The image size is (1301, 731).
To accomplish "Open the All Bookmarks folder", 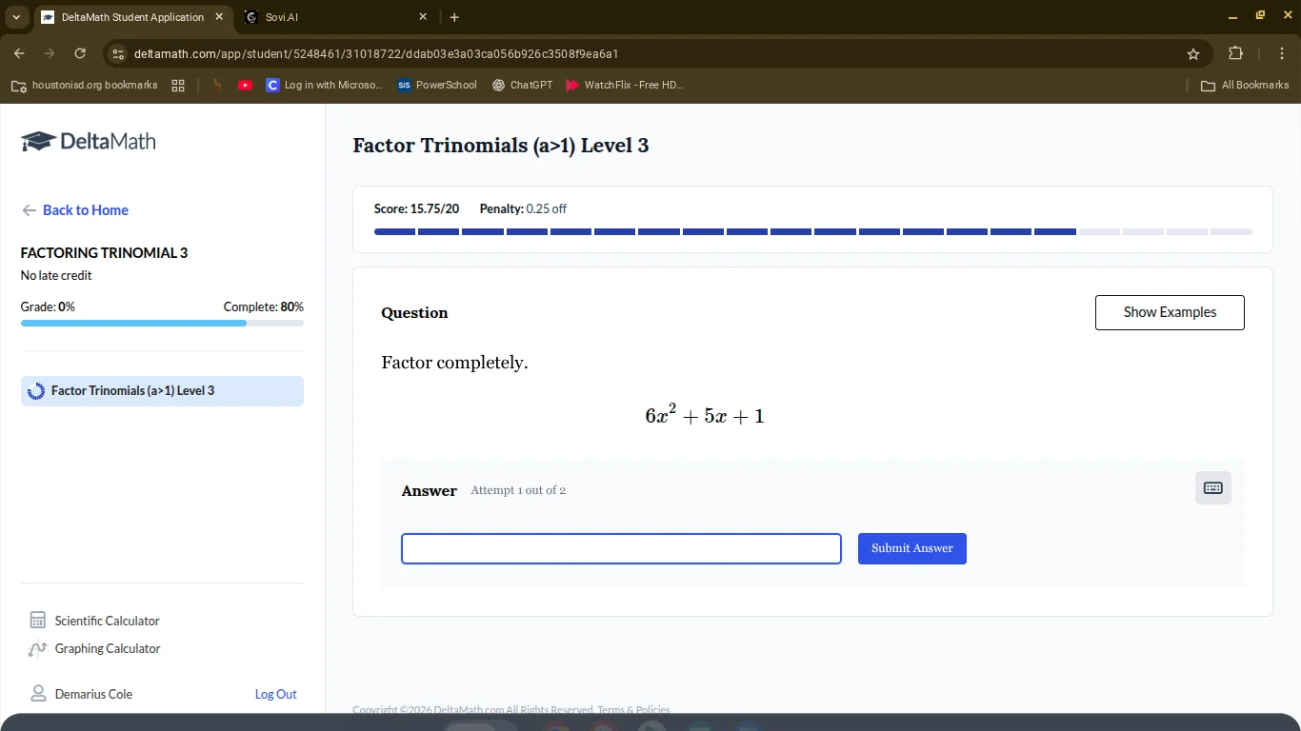I will pyautogui.click(x=1245, y=85).
